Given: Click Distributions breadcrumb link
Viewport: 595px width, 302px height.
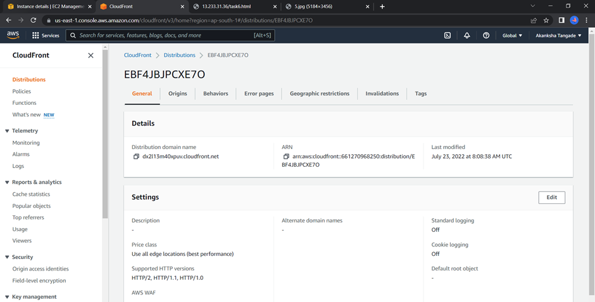Looking at the screenshot, I should click(180, 56).
